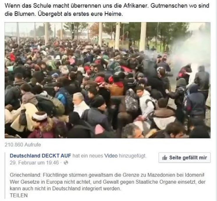Click the TEILEN share link
Viewport: 217px width, 201px height.
tap(19, 195)
